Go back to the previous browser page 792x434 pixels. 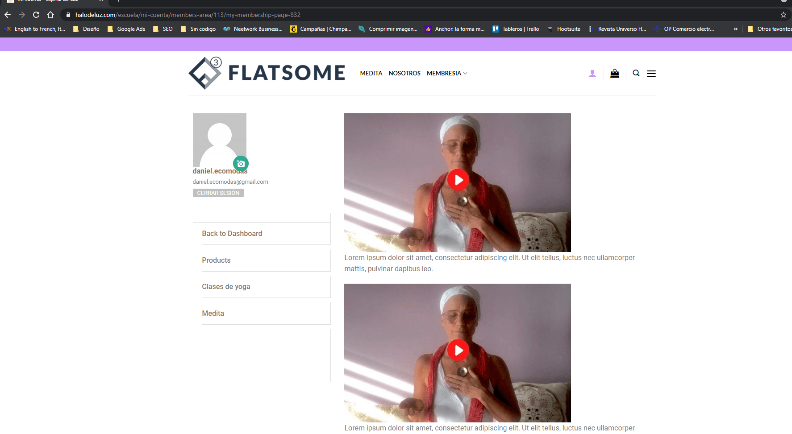(8, 15)
